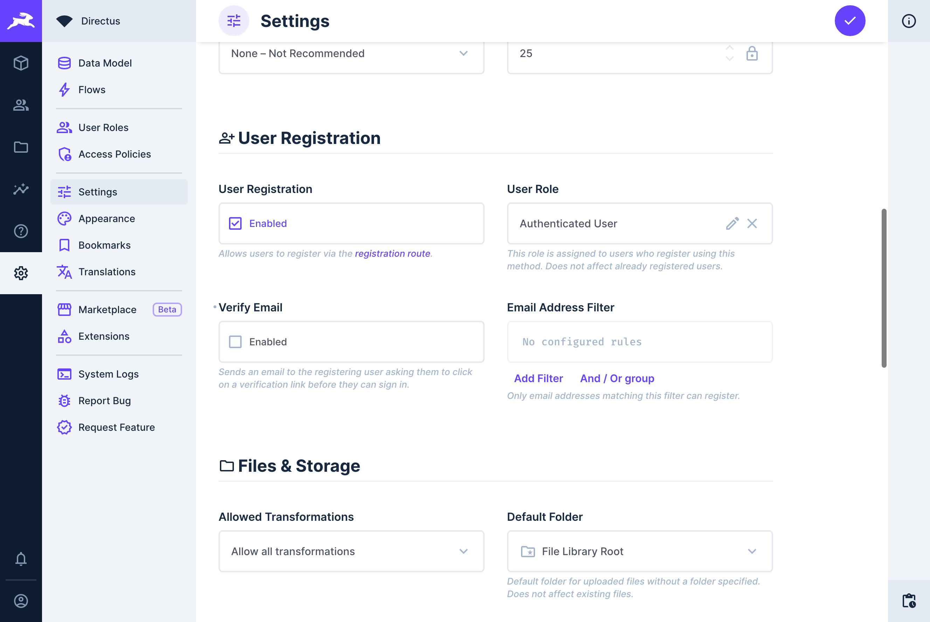Edit the Authenticated User role
This screenshot has height=622, width=930.
(733, 223)
